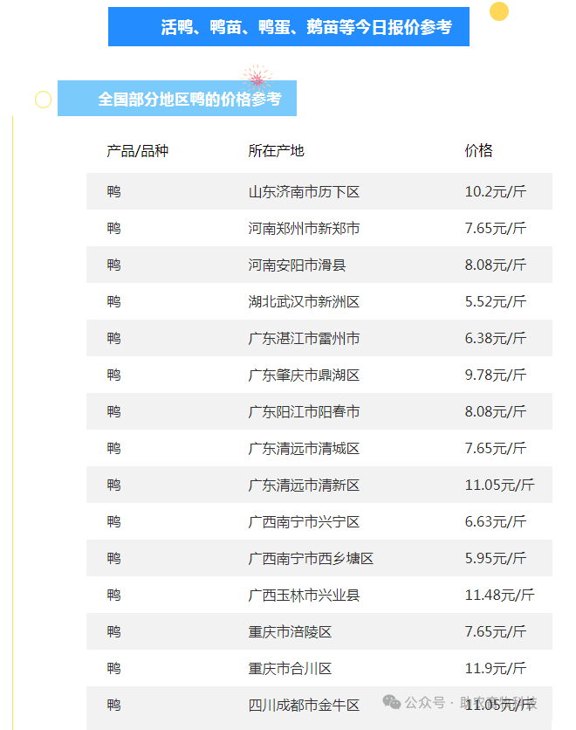Select the 11.48元/斤 price value
Viewport: 576px width, 730px height.
(x=499, y=595)
